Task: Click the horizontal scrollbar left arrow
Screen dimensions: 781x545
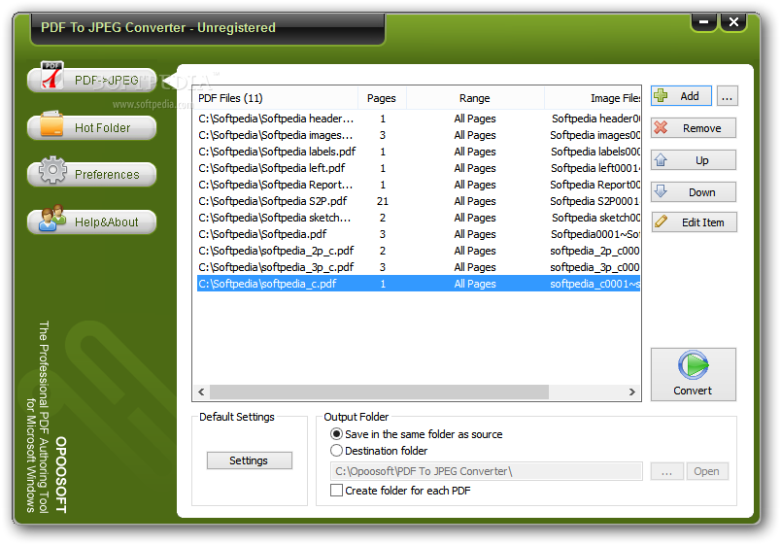Action: [x=201, y=392]
